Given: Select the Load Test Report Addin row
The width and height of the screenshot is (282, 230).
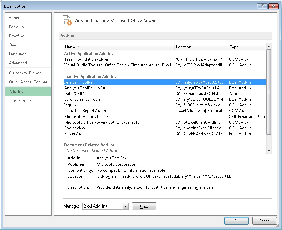Looking at the screenshot, I should click(x=165, y=111).
